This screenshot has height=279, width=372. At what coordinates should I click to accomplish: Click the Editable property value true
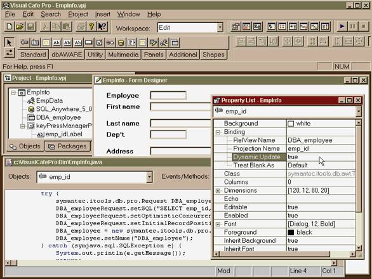[x=293, y=207]
